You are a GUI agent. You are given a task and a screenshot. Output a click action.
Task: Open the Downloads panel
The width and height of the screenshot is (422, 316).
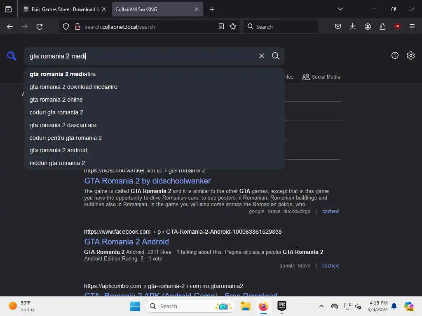[353, 26]
